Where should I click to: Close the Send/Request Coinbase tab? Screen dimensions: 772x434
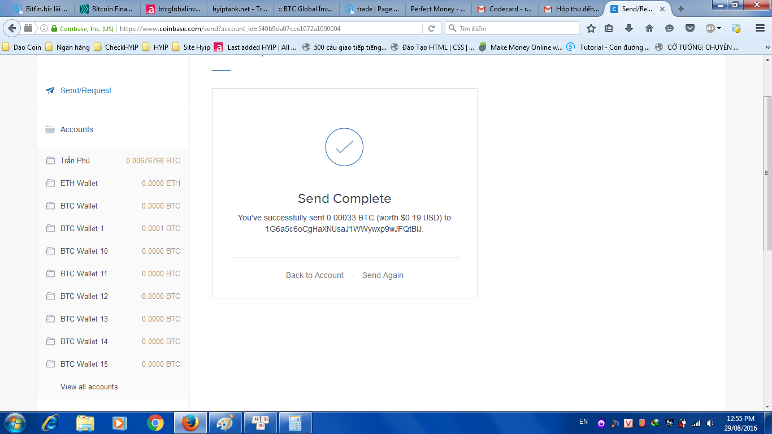coord(662,9)
